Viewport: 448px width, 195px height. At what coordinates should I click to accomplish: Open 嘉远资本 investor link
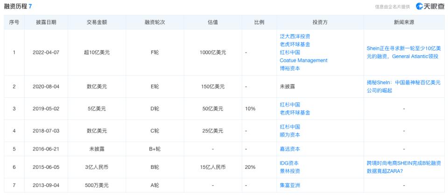tap(289, 149)
